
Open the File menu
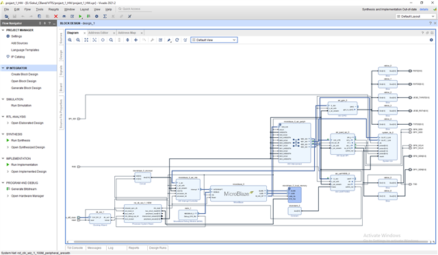[6, 9]
